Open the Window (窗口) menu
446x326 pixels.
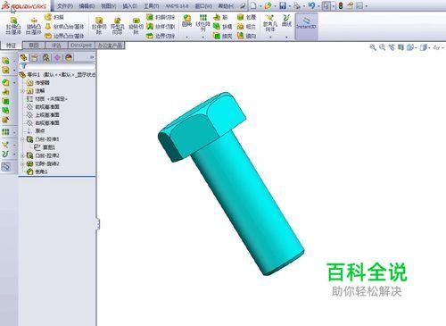point(203,6)
